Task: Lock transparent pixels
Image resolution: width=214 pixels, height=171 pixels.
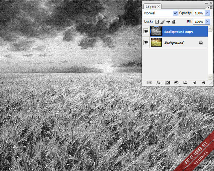Action: (x=157, y=21)
